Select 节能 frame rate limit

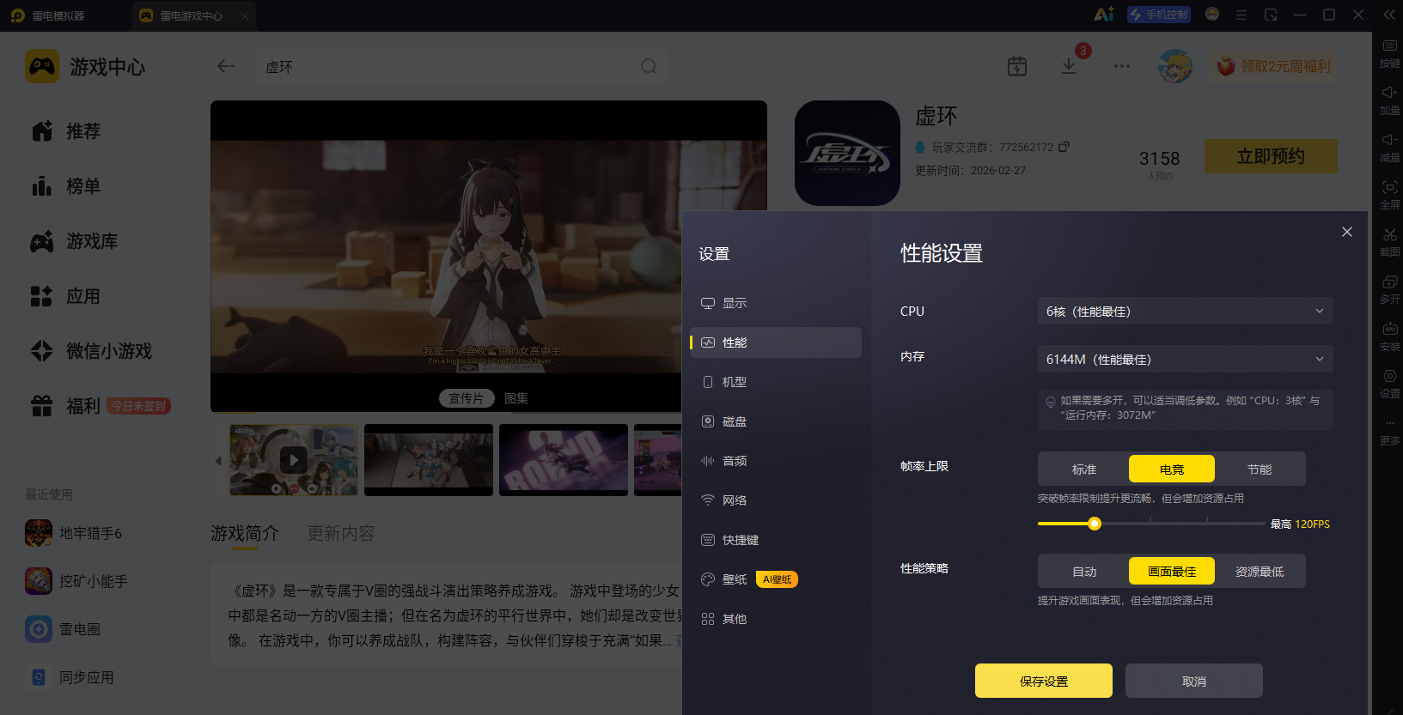[x=1260, y=470]
